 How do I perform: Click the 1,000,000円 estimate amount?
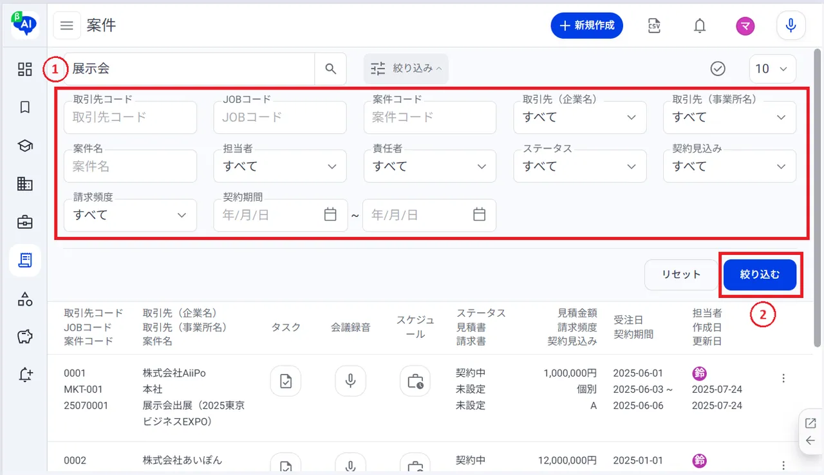point(570,373)
